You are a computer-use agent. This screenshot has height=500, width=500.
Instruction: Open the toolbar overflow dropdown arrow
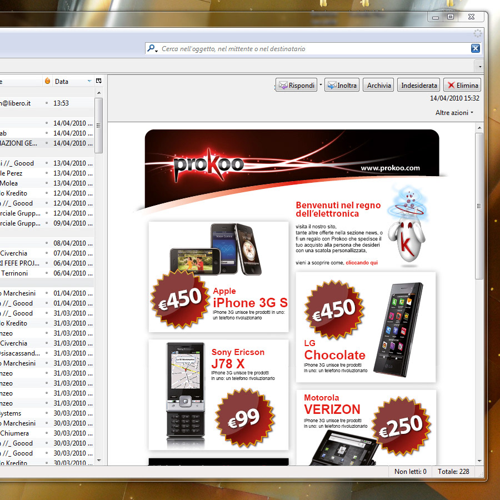point(480,67)
